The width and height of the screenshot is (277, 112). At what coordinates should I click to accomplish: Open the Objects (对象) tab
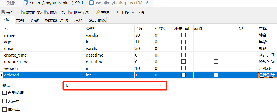point(11,3)
